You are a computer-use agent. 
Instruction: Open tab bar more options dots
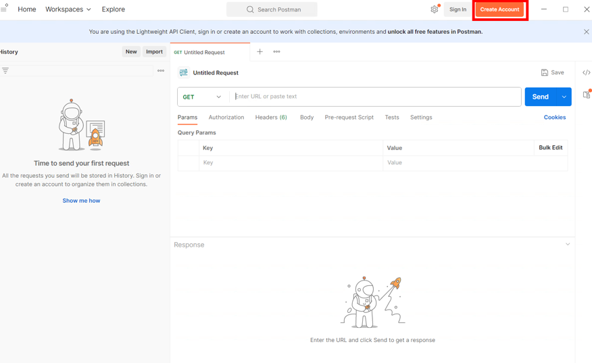coord(277,52)
